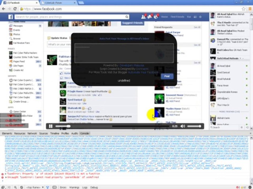
Task: Toggle the All filter pill in console
Action: [55, 187]
